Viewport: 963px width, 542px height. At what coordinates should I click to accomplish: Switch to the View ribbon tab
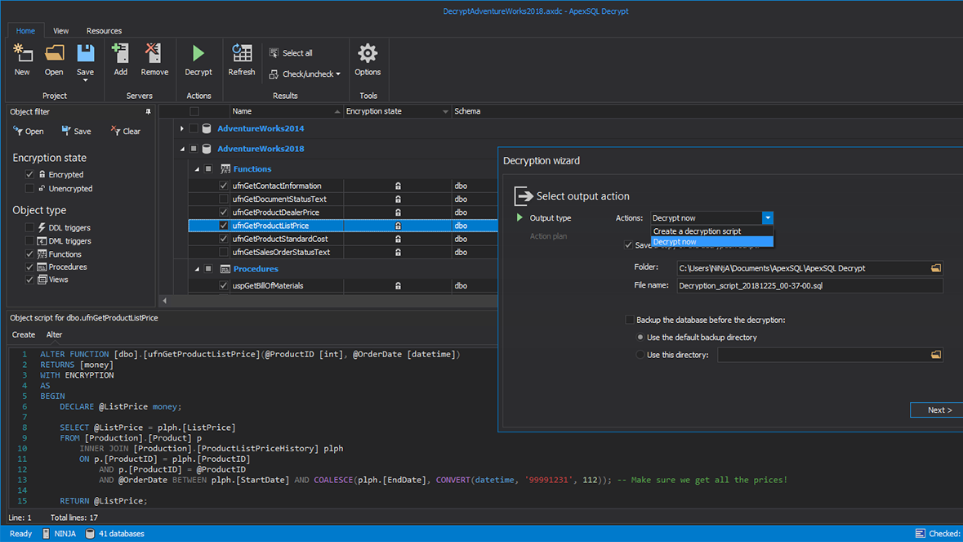point(60,31)
